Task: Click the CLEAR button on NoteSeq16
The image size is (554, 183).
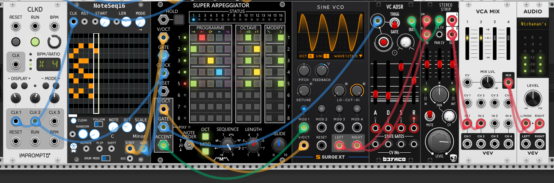Action: tap(74, 121)
